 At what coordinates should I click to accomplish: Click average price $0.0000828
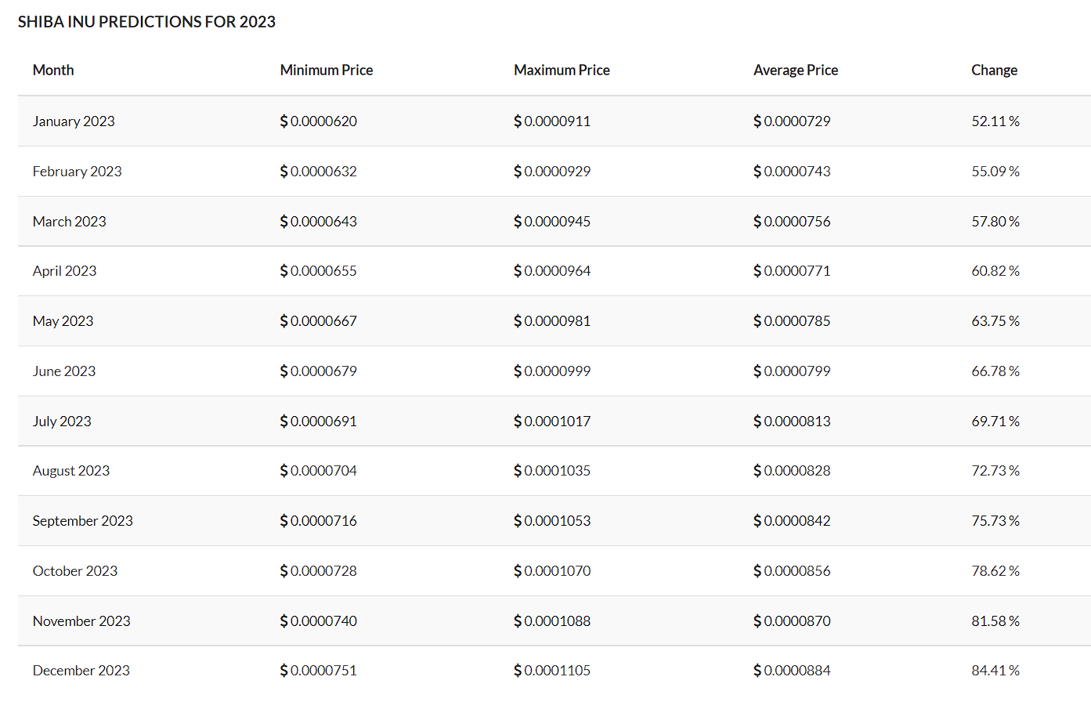click(792, 470)
